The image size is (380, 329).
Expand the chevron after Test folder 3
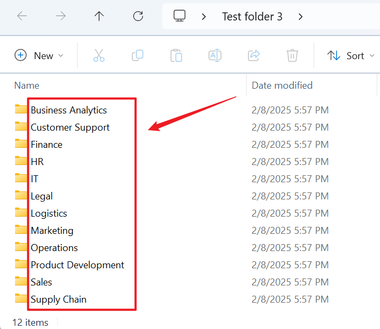point(300,17)
